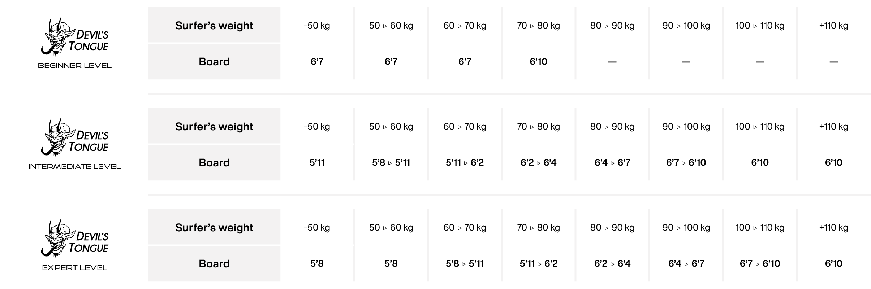
Task: Select the Beginner Surfer's weight header cell
Action: pos(214,25)
